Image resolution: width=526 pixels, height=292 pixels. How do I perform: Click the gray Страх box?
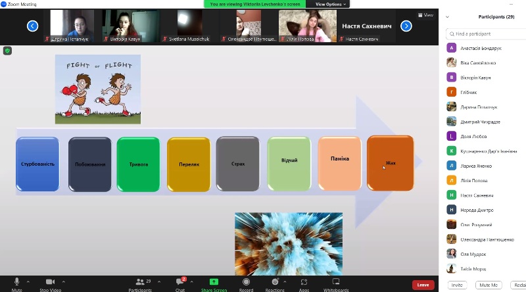(x=238, y=164)
